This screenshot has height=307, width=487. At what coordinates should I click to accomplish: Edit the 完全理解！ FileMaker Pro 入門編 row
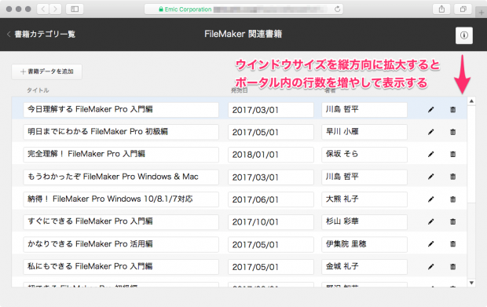tap(430, 154)
